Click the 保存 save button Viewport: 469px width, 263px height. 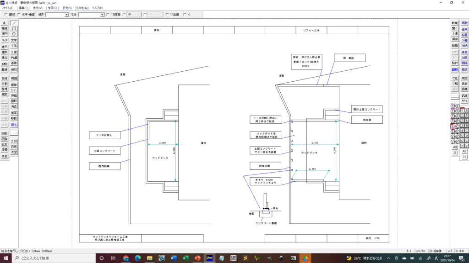(x=454, y=39)
